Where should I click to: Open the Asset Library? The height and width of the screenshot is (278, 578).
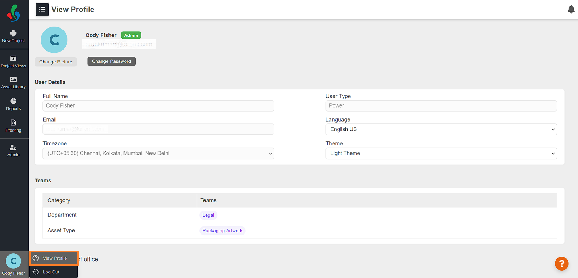(x=14, y=83)
